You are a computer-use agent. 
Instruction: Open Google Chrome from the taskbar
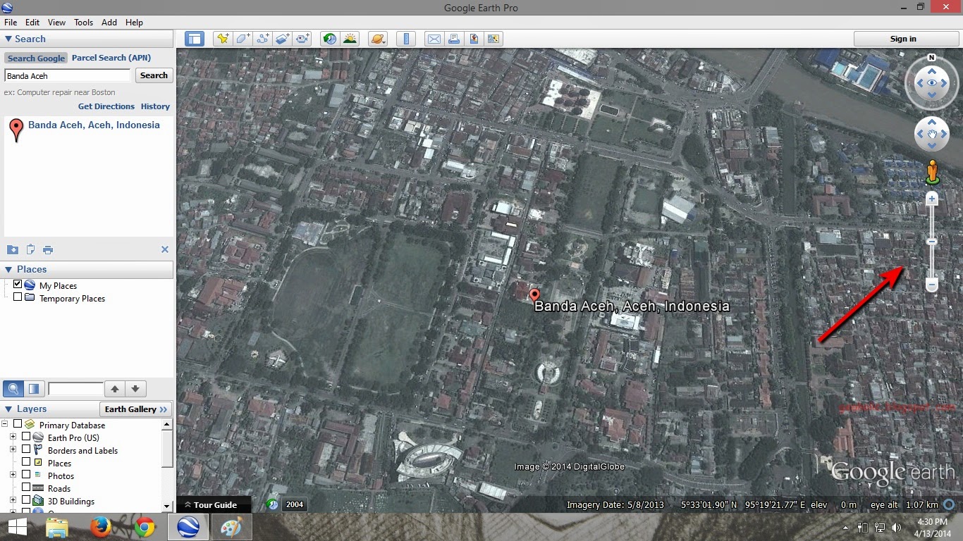pyautogui.click(x=145, y=526)
